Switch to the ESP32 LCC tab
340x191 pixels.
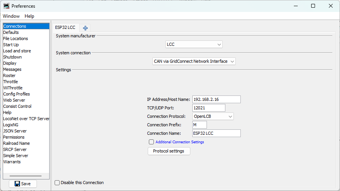pyautogui.click(x=65, y=28)
